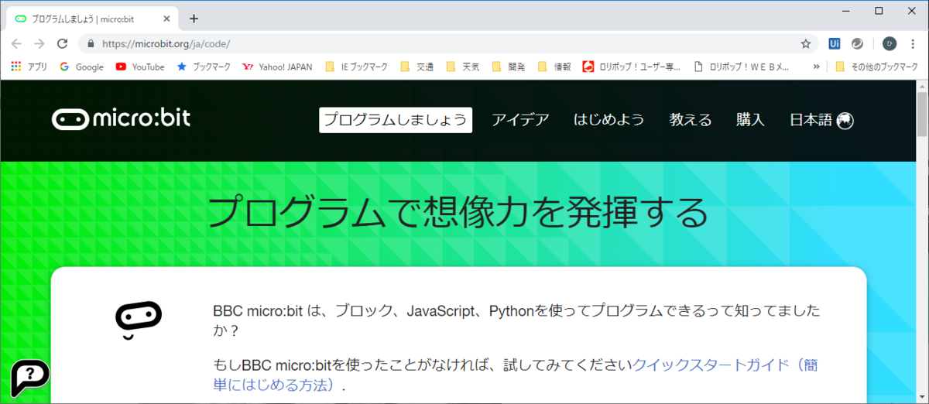
Task: Open the ロリポップ！ユーザー専... bookmark
Action: 632,67
